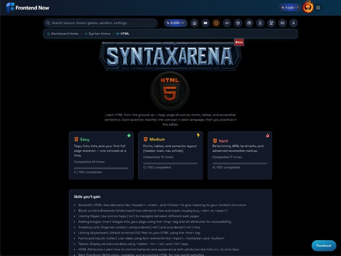Click the Syntax Arena banner logo

click(x=170, y=56)
